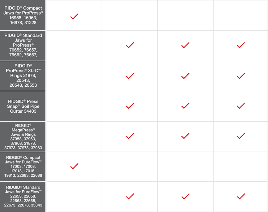The height and width of the screenshot is (212, 268).
Task: Click the checkmark in Compact Jaws for ProPress row
Action: (x=74, y=16)
